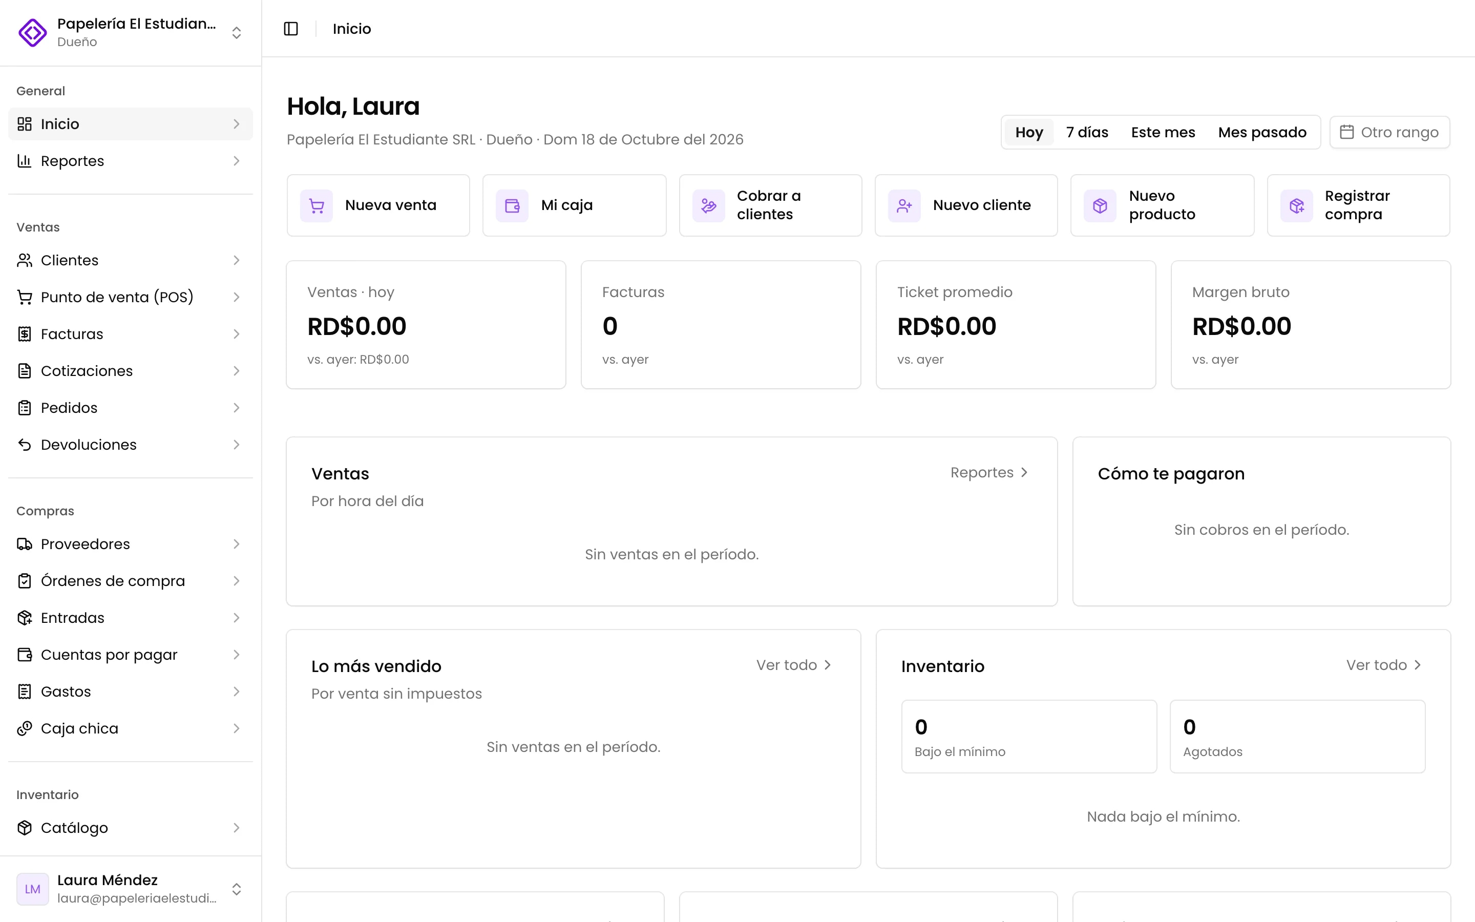This screenshot has height=922, width=1475.
Task: Open Ver todo in Inventario card
Action: [x=1383, y=665]
